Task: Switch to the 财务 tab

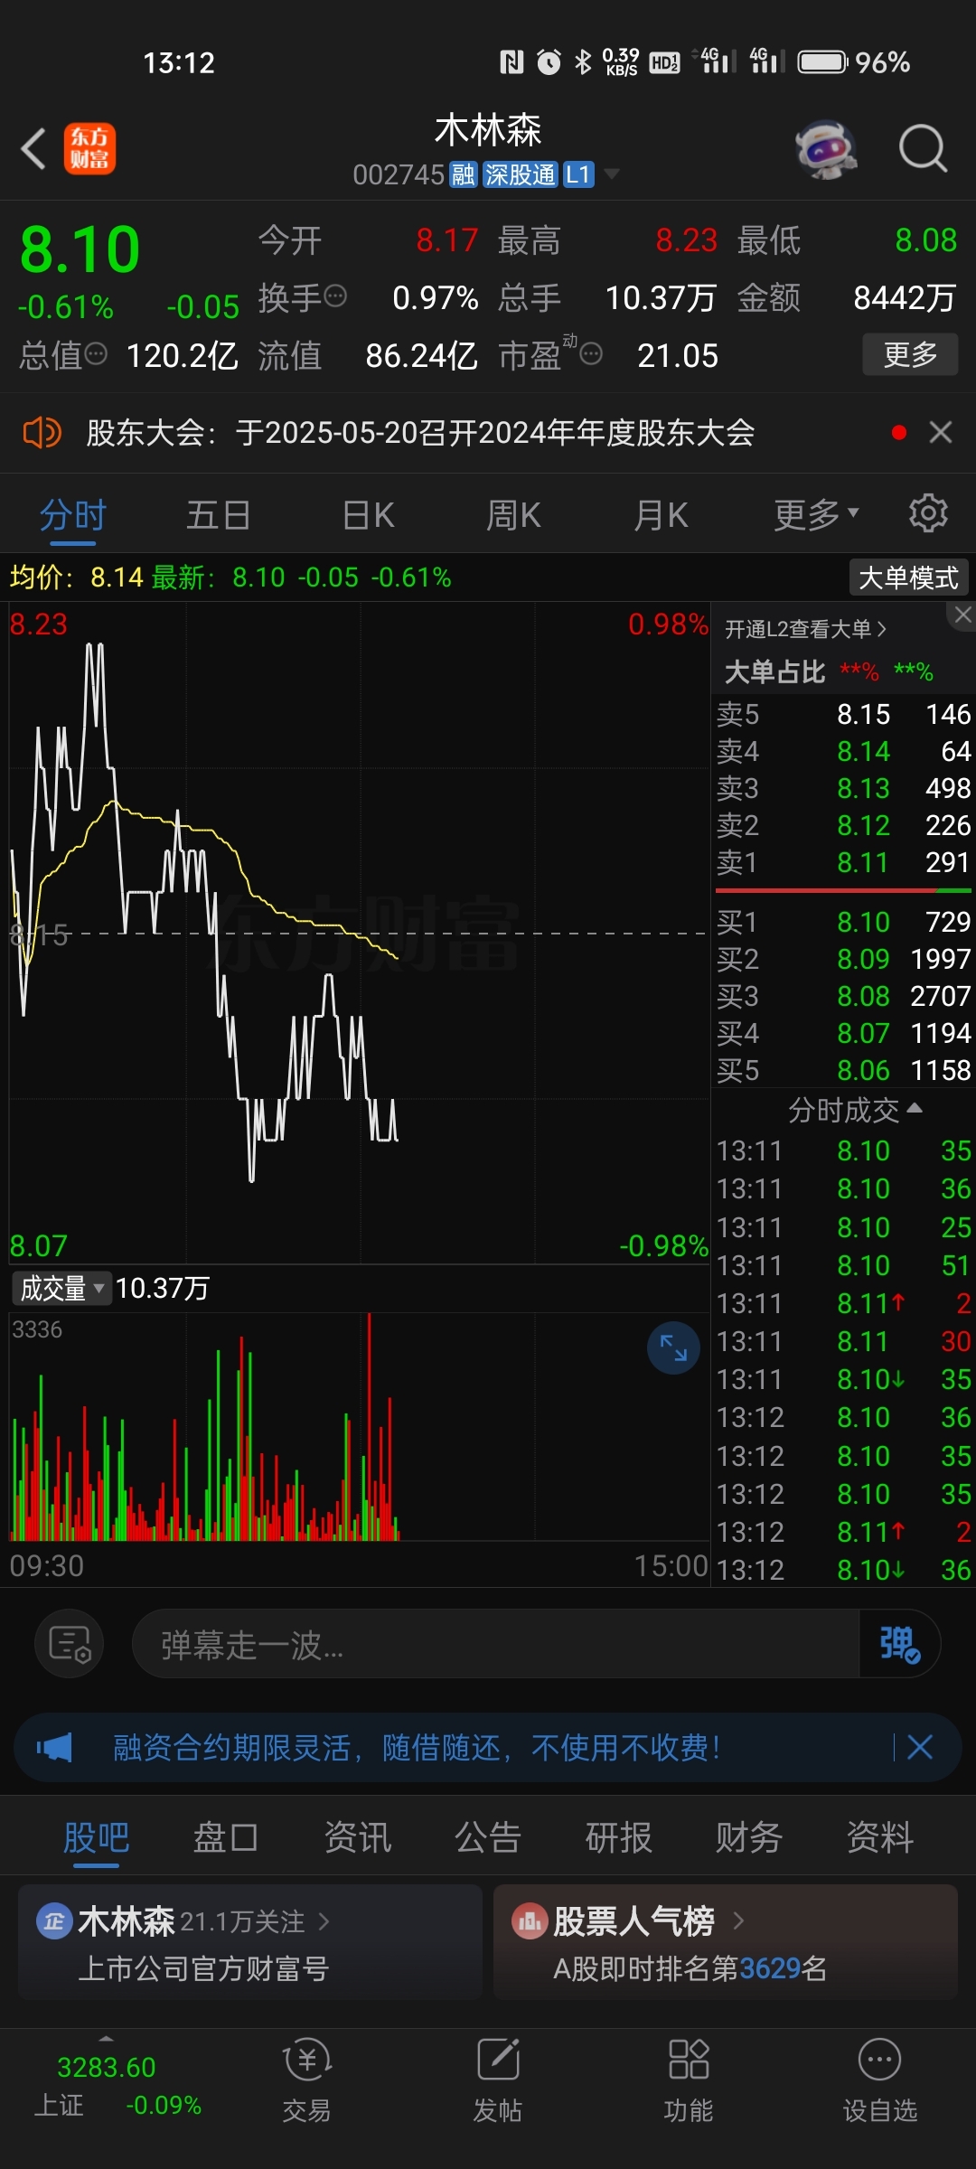Action: pos(749,1837)
